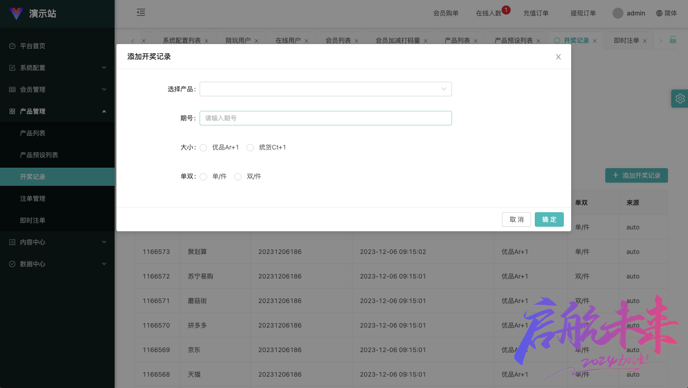688x388 pixels.
Task: Click the 内容中心 sidebar icon
Action: 12,242
